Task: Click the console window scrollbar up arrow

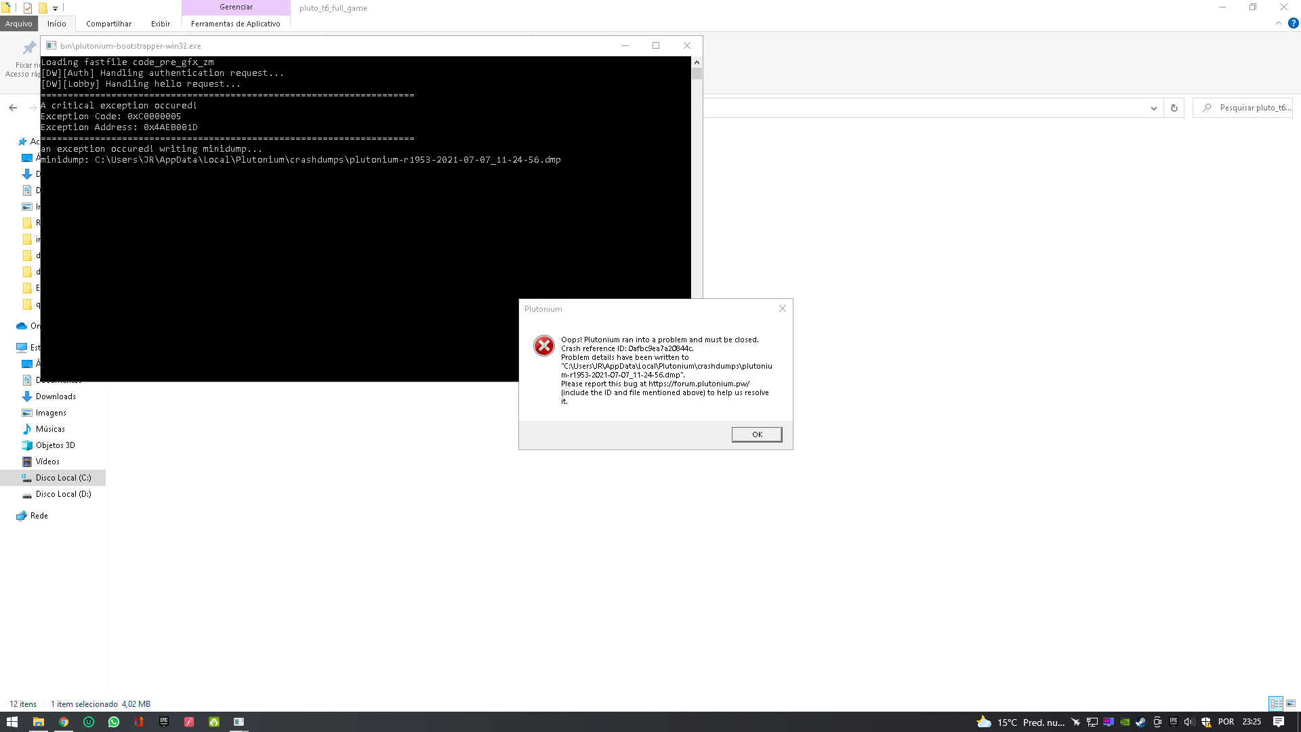Action: pyautogui.click(x=697, y=62)
